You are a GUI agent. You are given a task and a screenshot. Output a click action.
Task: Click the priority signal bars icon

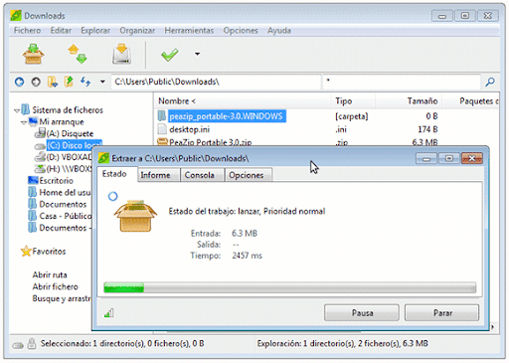(x=109, y=313)
